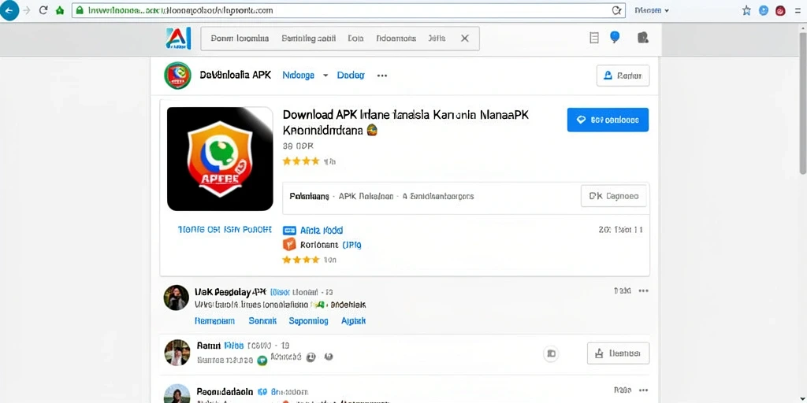Click the 'Sonork' link under the first comment
The width and height of the screenshot is (807, 403).
[x=262, y=321]
